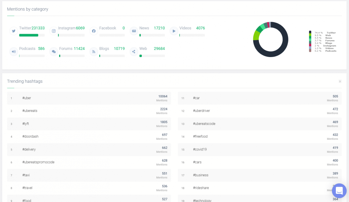The width and height of the screenshot is (349, 202).
Task: Click the Facebook category icon
Action: [94, 31]
